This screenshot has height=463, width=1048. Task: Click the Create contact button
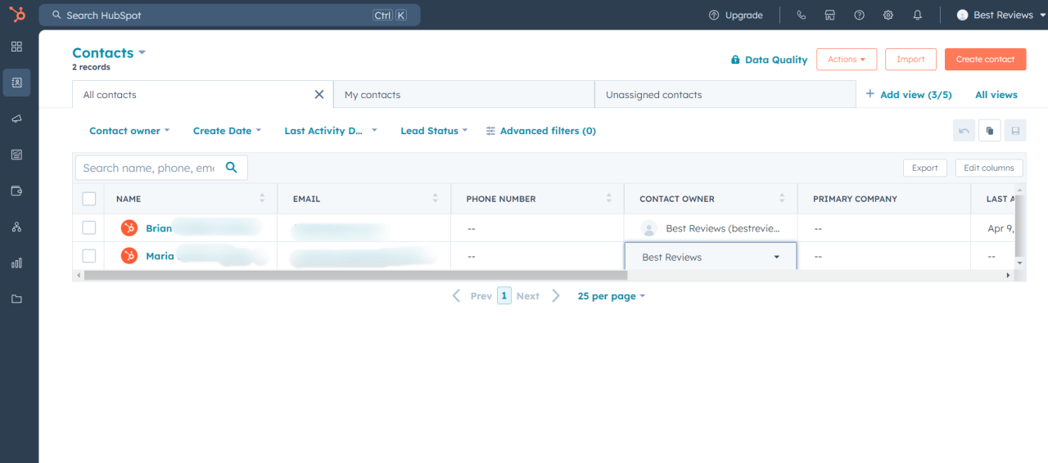click(x=985, y=59)
